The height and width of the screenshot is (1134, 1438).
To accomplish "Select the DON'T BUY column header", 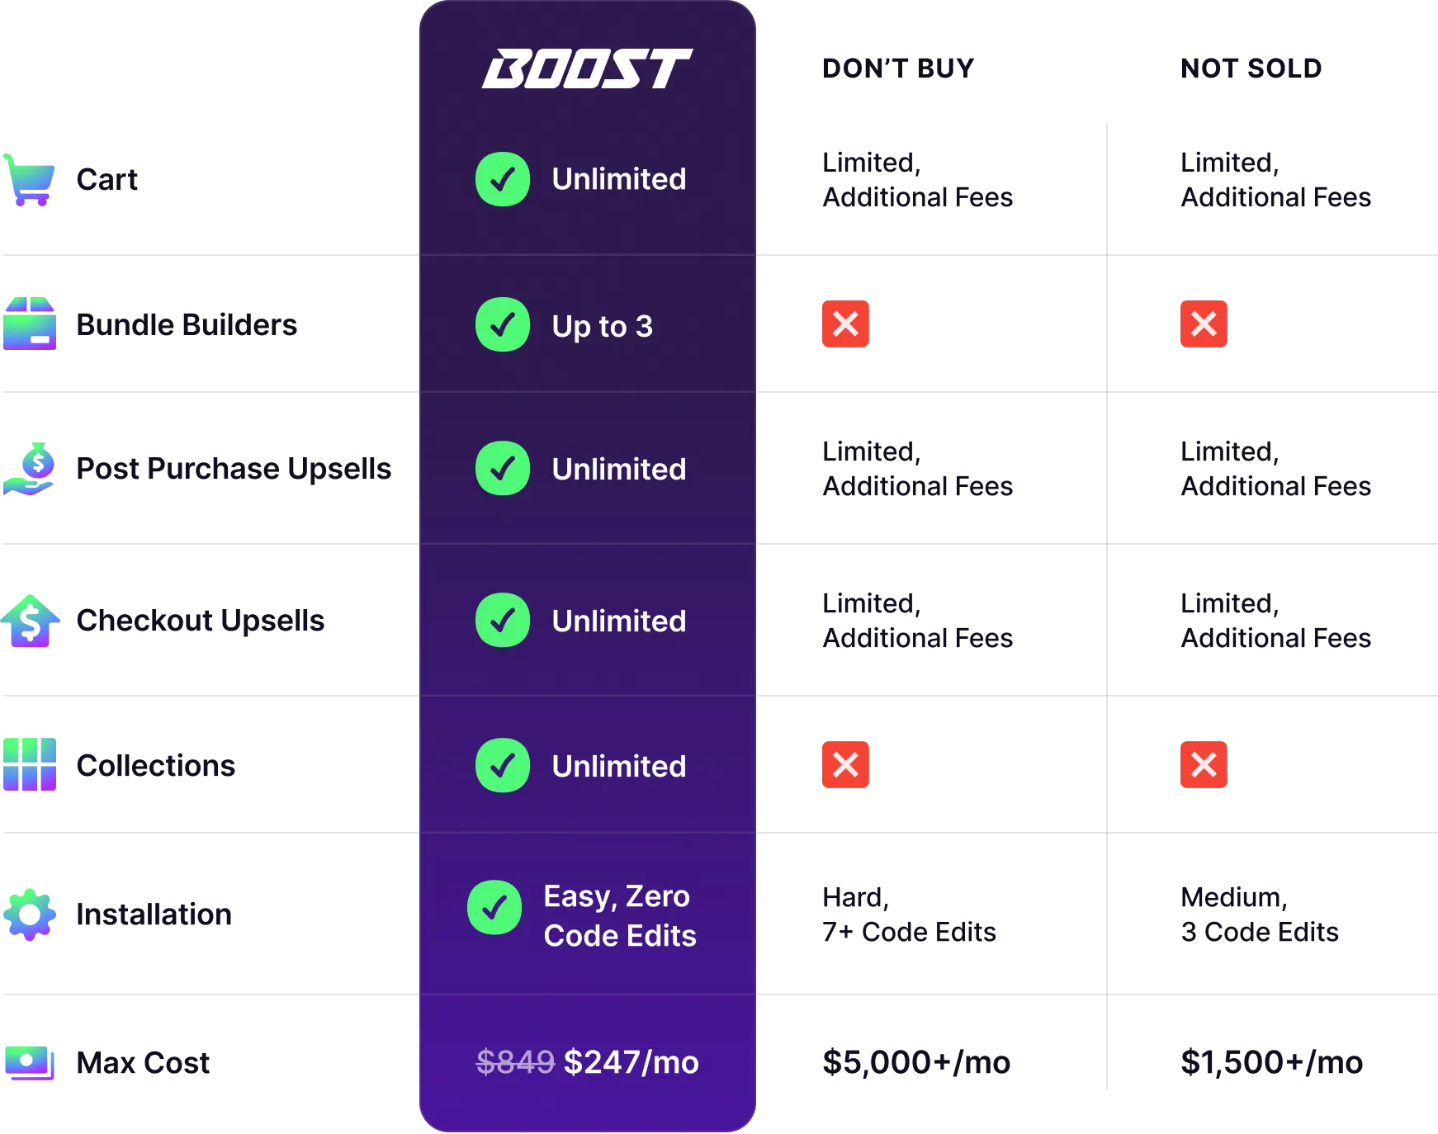I will point(898,69).
